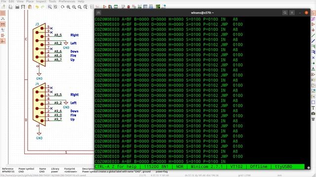Select wire to bus entry tool
Viewport: 316px width, 177px height.
click(313, 47)
